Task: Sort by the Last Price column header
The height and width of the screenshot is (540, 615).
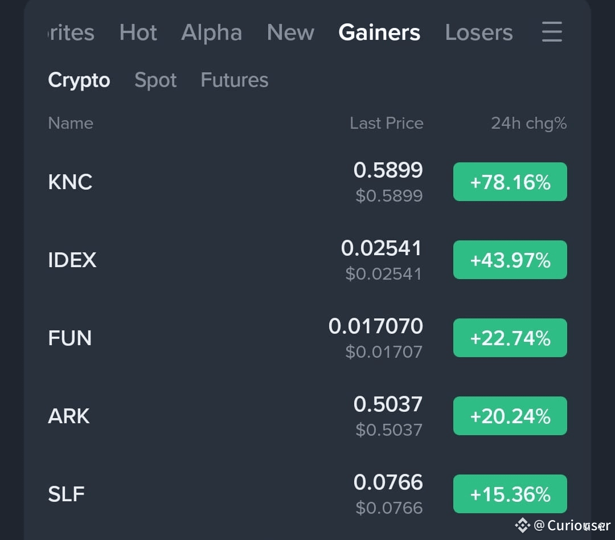Action: 386,123
